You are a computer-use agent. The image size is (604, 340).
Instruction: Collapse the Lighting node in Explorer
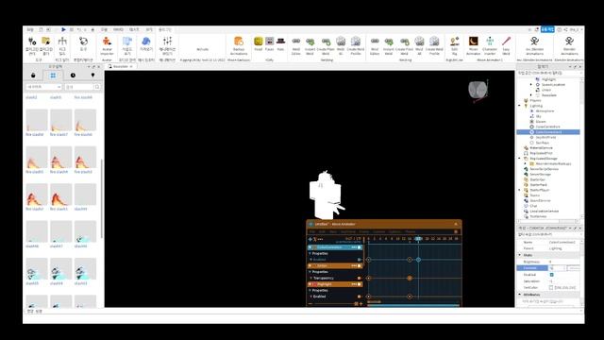[520, 106]
